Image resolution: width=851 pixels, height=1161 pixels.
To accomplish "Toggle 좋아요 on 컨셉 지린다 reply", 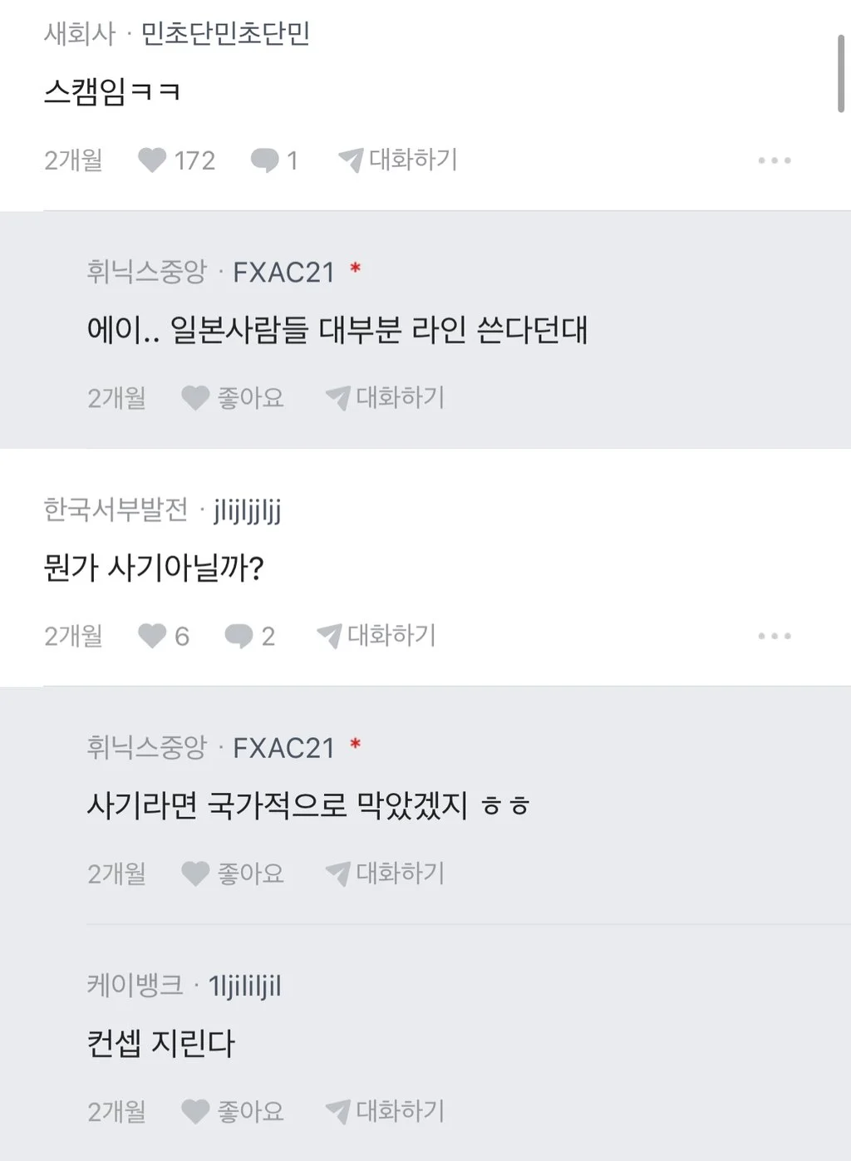I will (x=195, y=1111).
